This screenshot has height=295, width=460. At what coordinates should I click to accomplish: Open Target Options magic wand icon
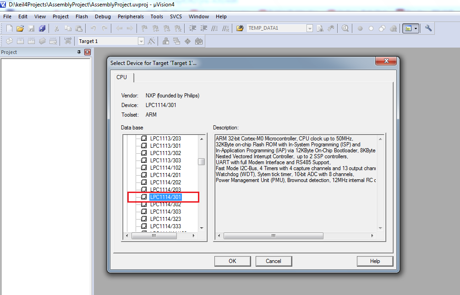point(151,41)
